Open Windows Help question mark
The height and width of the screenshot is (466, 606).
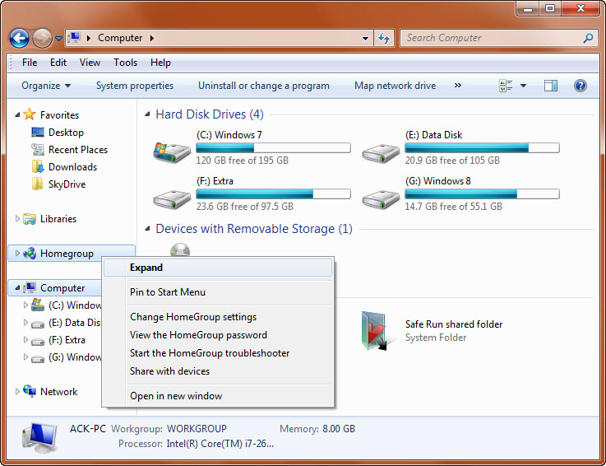click(x=581, y=86)
